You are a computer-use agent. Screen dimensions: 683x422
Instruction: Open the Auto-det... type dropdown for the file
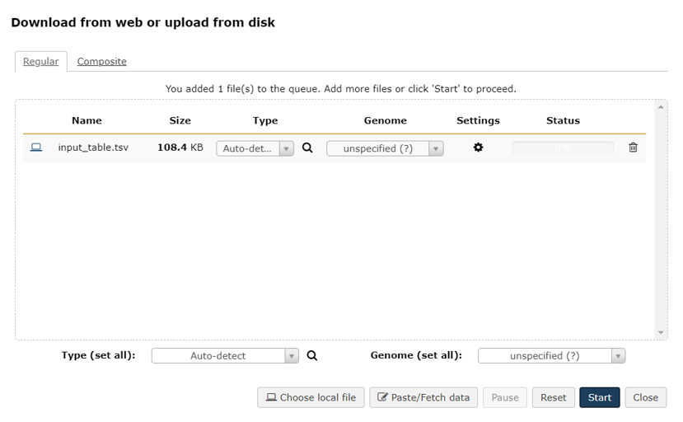click(x=255, y=148)
